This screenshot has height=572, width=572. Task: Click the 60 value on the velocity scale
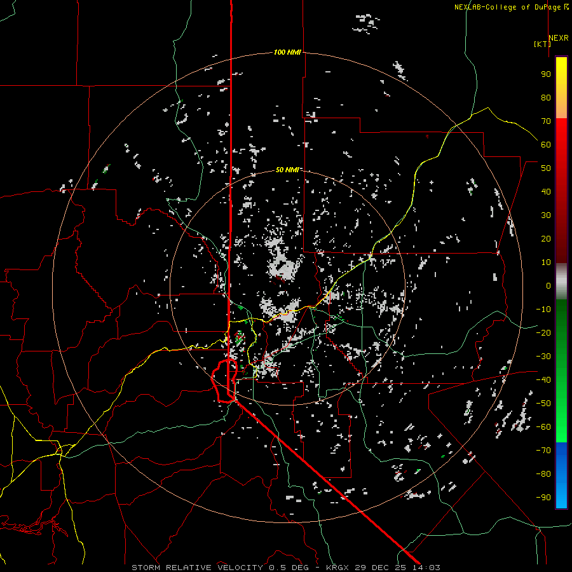(x=546, y=144)
